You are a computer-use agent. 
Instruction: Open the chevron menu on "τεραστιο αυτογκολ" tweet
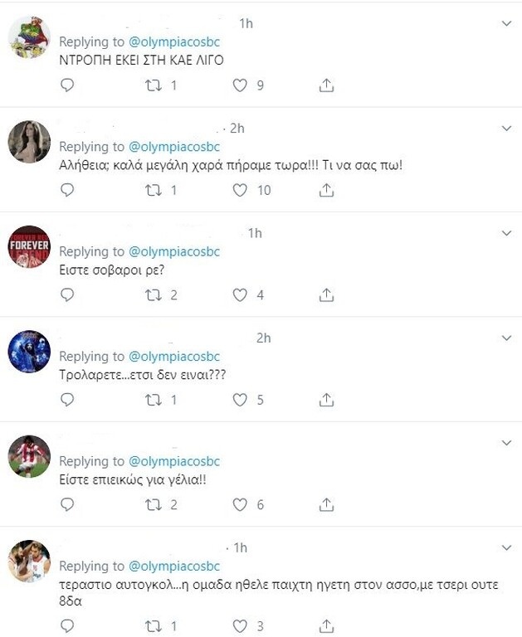(x=507, y=547)
